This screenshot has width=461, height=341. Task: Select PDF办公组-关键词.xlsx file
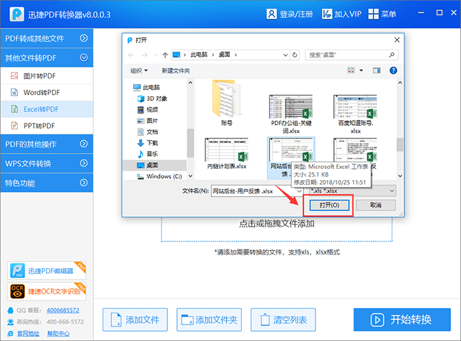coord(291,114)
